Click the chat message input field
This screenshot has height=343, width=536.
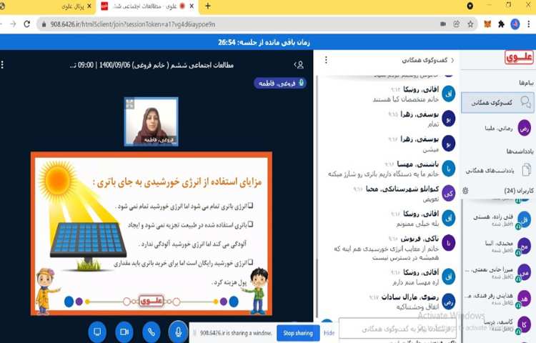coord(397,329)
